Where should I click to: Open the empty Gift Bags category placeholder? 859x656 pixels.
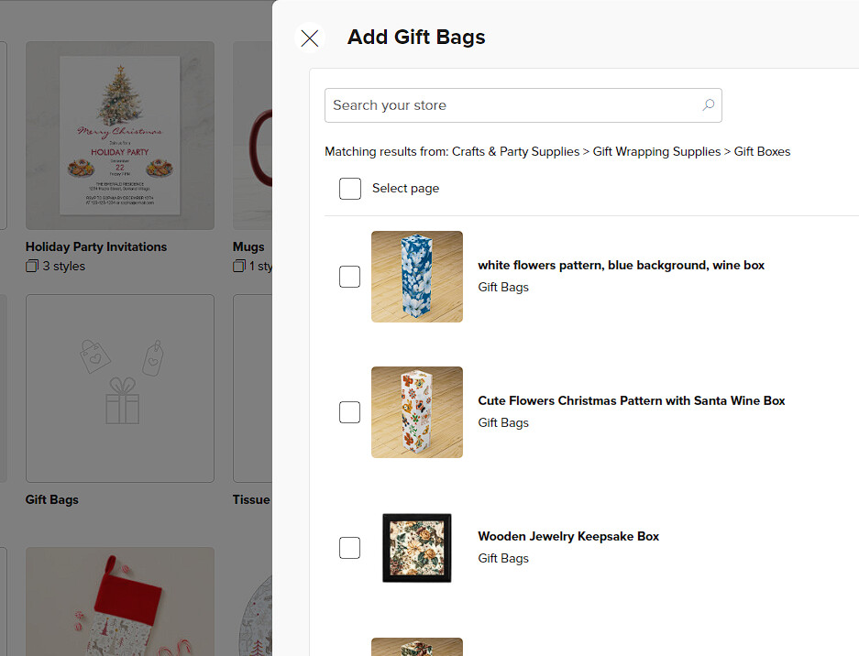pyautogui.click(x=120, y=388)
